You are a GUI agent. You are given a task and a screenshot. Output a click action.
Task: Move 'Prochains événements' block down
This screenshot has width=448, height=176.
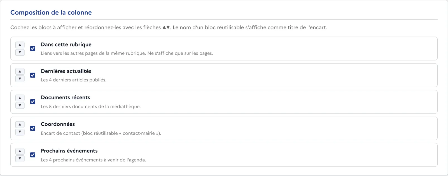click(20, 158)
